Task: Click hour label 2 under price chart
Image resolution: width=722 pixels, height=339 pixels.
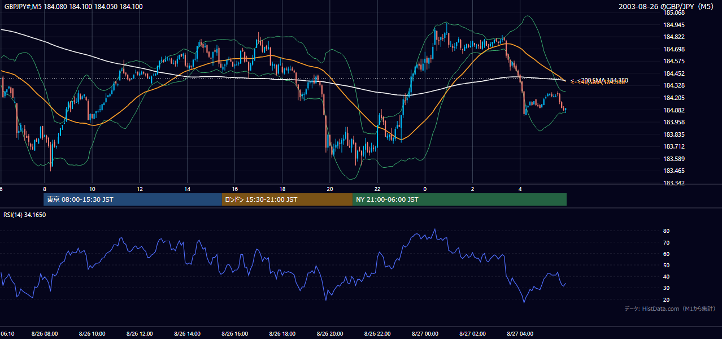Action: click(472, 189)
